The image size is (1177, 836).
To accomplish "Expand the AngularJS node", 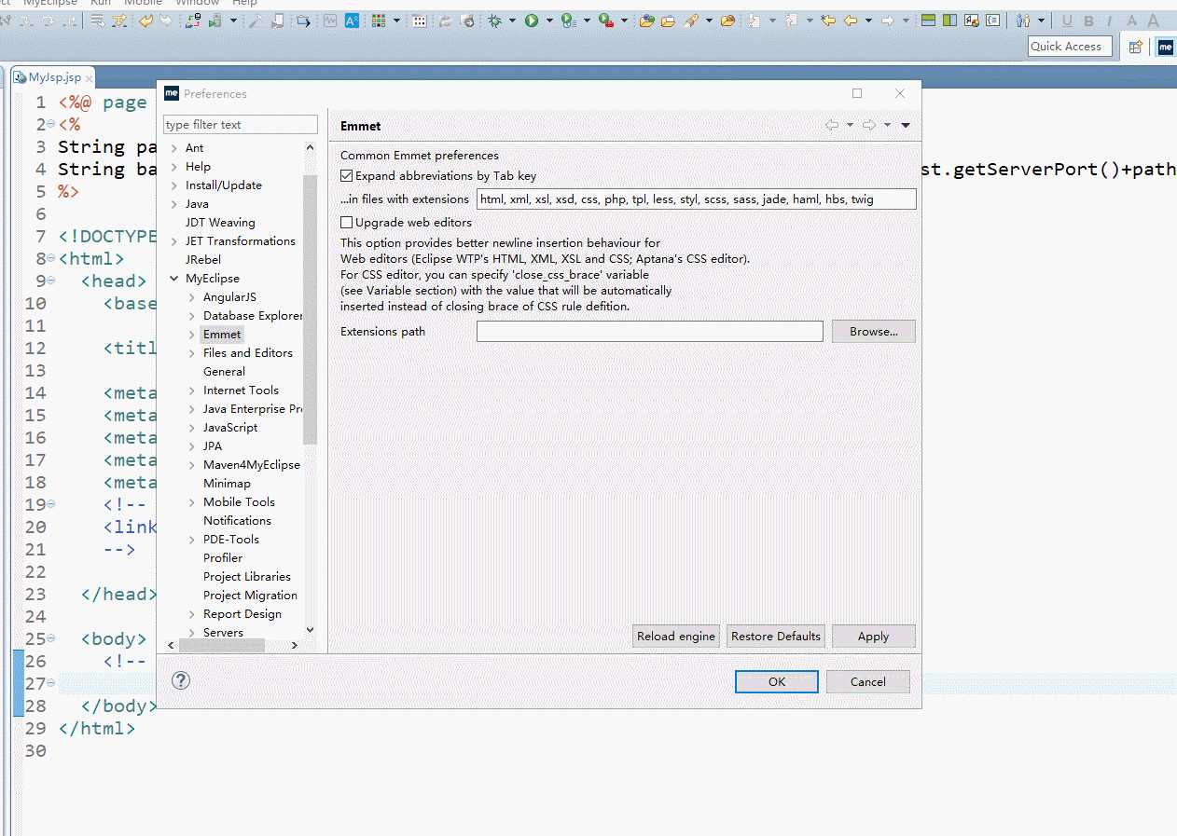I will point(192,297).
